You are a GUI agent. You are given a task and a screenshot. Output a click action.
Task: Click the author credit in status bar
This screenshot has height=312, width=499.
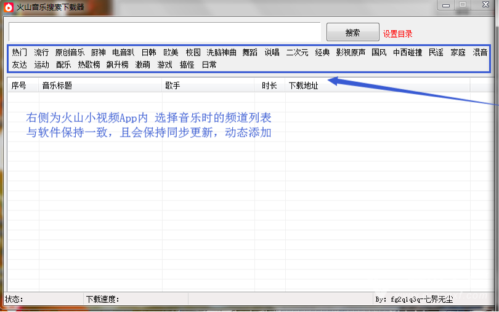(x=414, y=299)
